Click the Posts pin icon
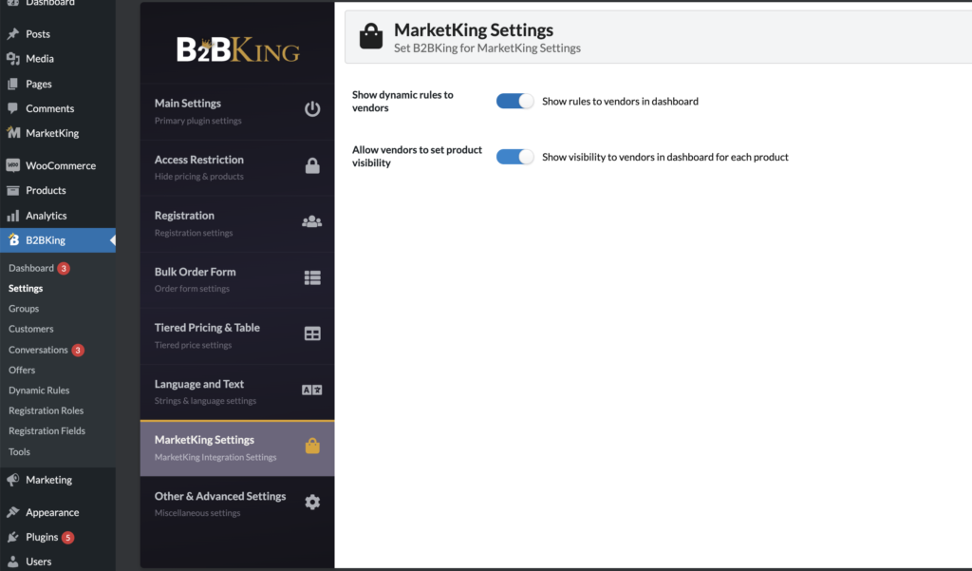972x571 pixels. [13, 33]
